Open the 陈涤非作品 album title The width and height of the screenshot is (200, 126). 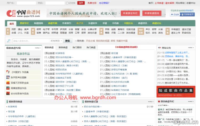23,54
